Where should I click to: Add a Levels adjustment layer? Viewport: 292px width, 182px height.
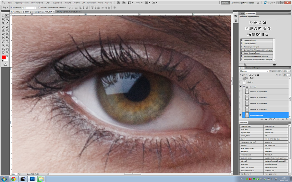click(256, 22)
